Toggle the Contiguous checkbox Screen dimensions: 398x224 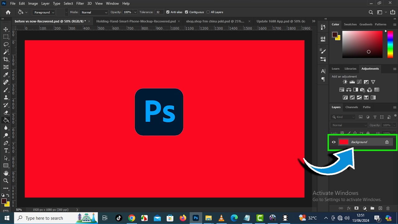pos(187,12)
